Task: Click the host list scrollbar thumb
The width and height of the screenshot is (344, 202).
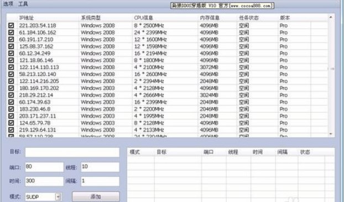Action: (x=331, y=68)
